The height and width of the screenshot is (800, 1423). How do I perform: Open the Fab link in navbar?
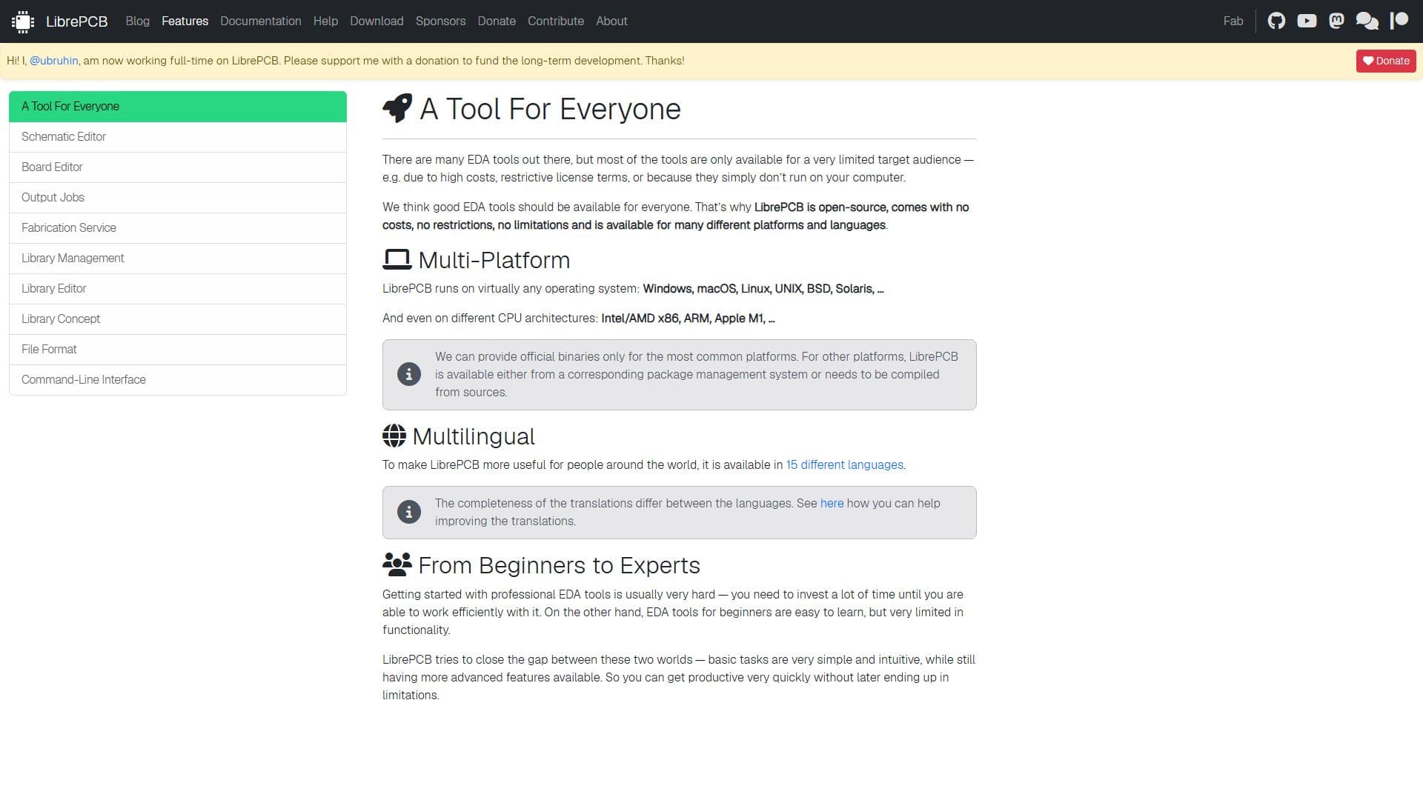click(1233, 21)
